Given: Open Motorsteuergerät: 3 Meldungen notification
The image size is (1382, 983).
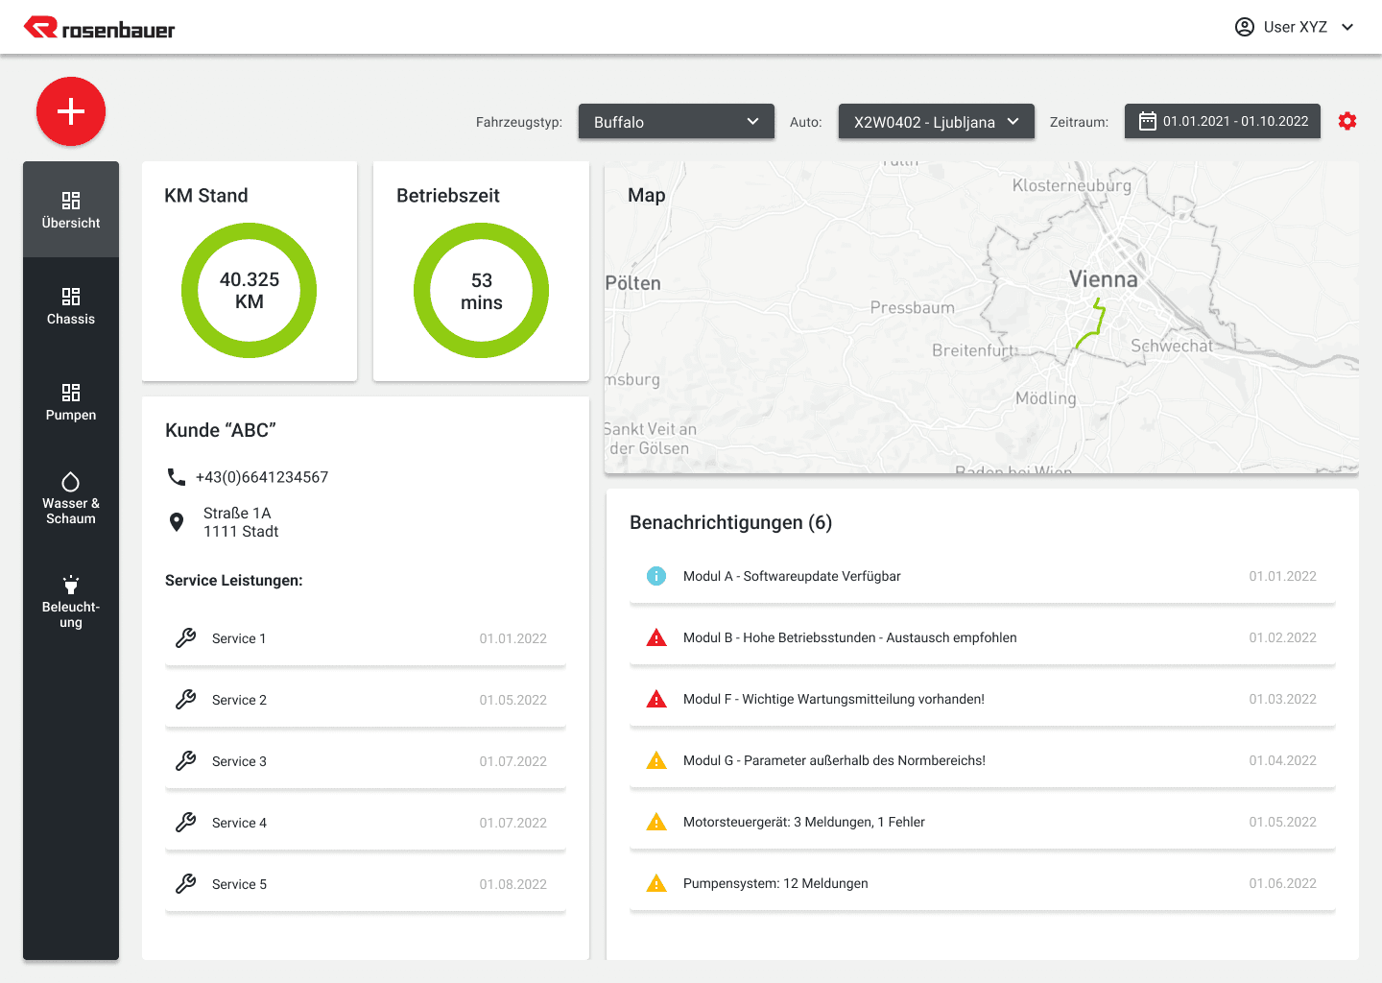Looking at the screenshot, I should [x=983, y=822].
